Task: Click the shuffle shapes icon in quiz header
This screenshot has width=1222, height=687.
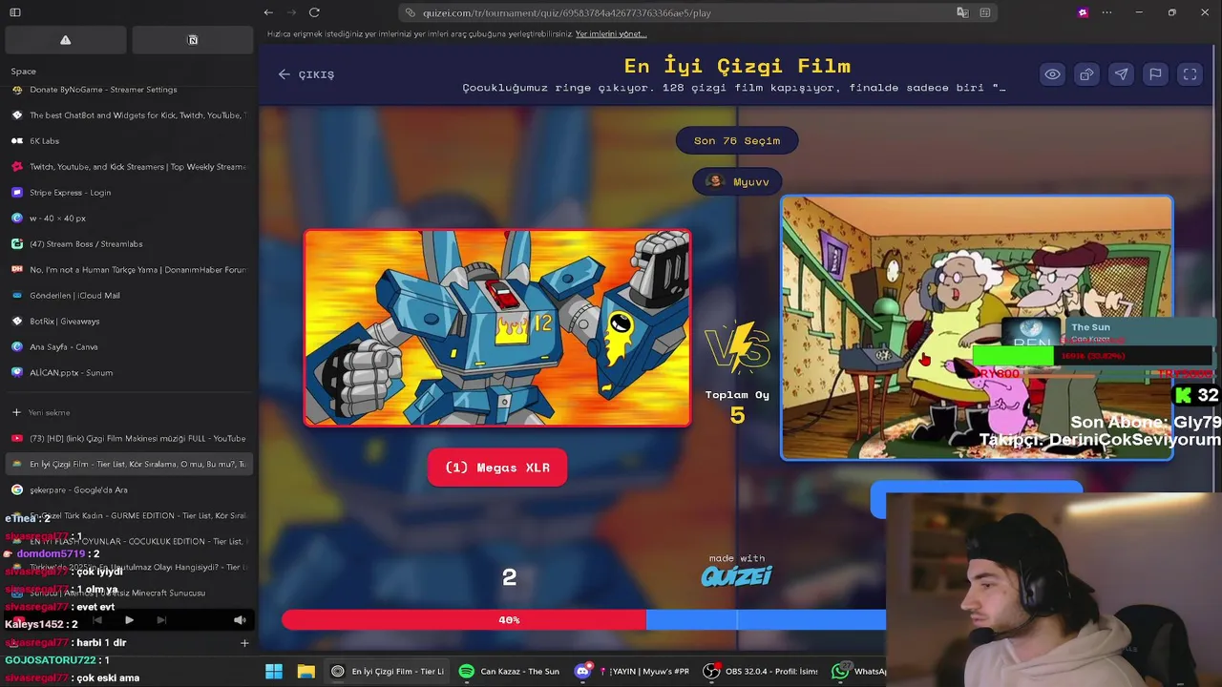Action: (x=1086, y=74)
